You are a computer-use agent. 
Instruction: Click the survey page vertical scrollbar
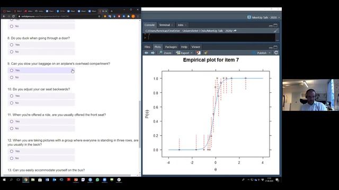tap(140, 124)
